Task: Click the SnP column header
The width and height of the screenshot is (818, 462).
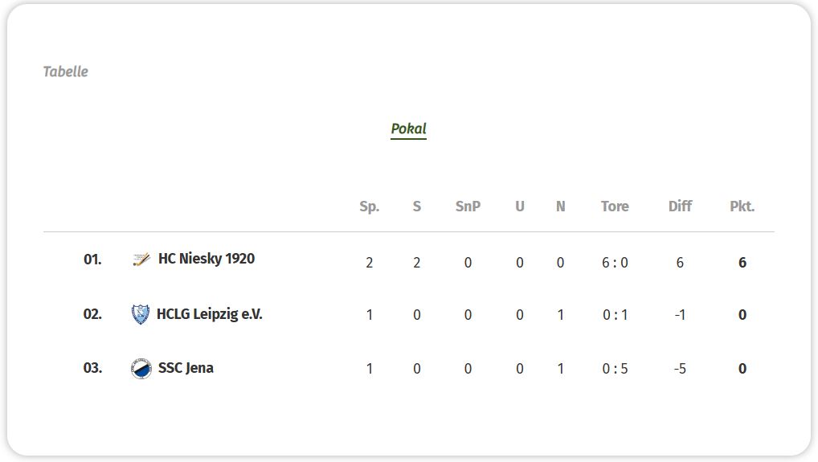Action: 468,206
